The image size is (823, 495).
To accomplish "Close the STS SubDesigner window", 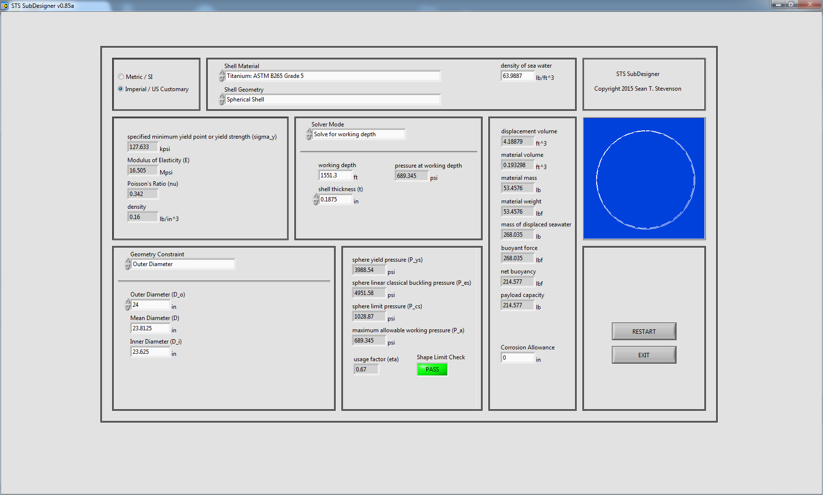I will (x=810, y=4).
